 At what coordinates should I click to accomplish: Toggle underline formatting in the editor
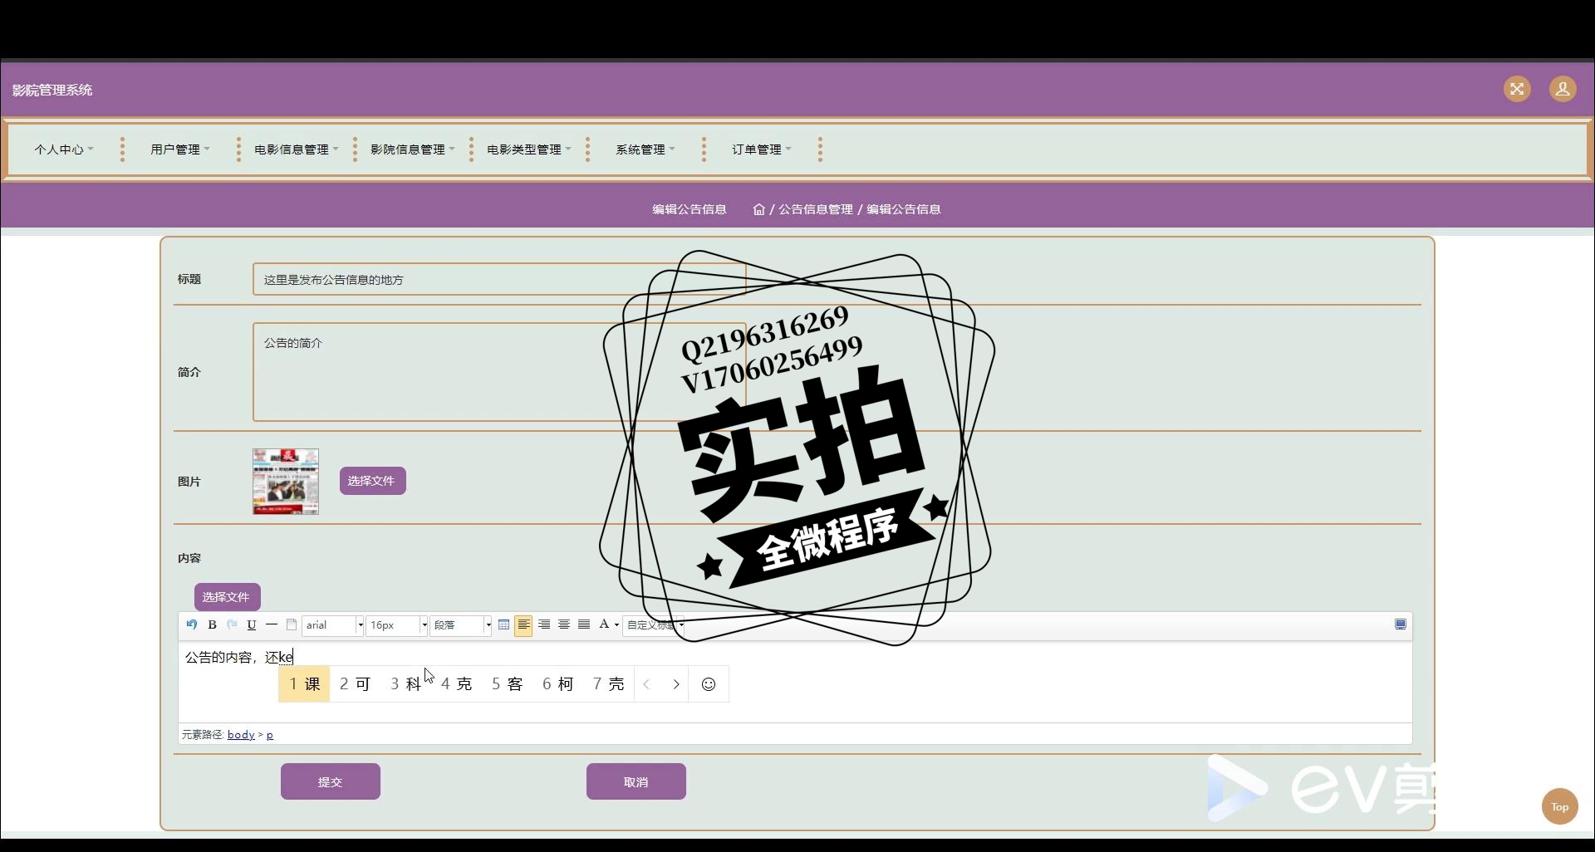click(252, 624)
